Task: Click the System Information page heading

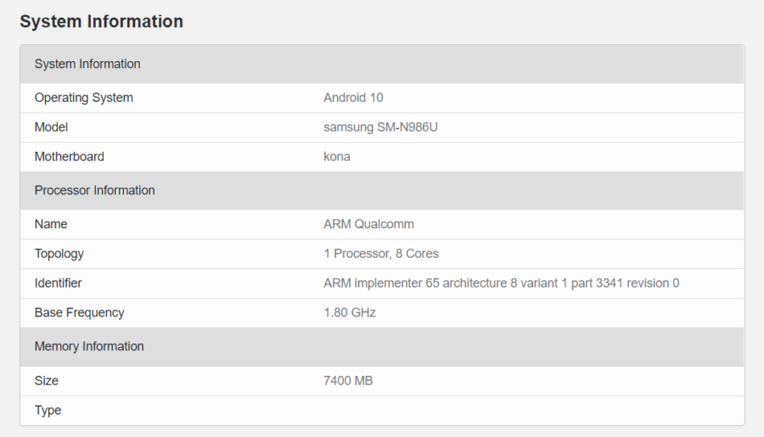Action: click(x=101, y=22)
